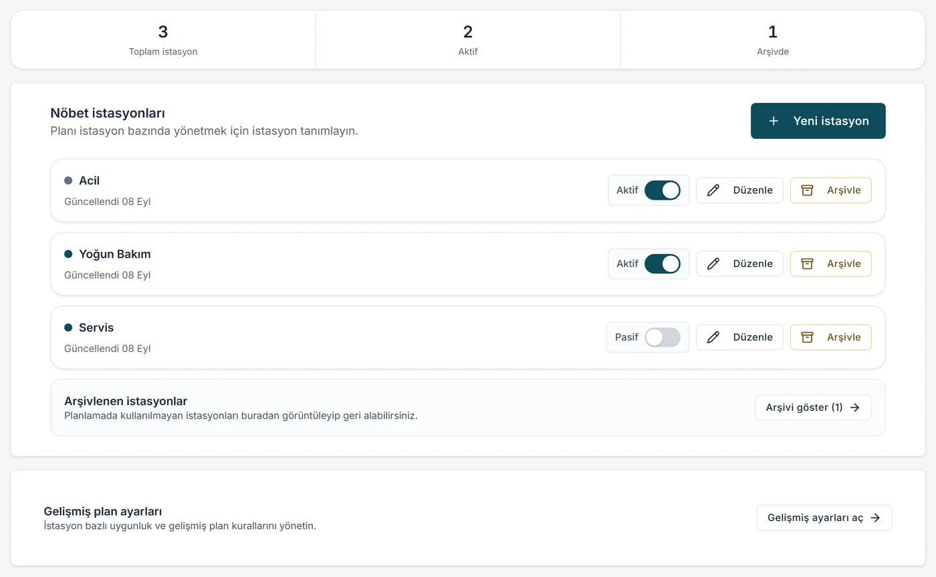The width and height of the screenshot is (936, 577).
Task: Click the gray color dot beside Acil
Action: (68, 180)
